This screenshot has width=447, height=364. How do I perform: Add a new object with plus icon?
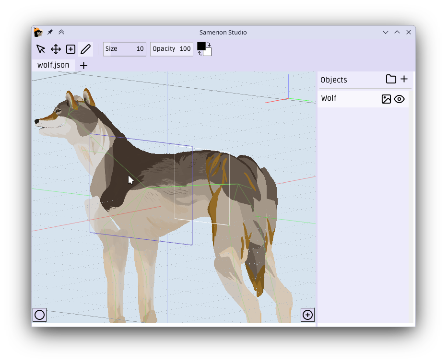pos(404,79)
